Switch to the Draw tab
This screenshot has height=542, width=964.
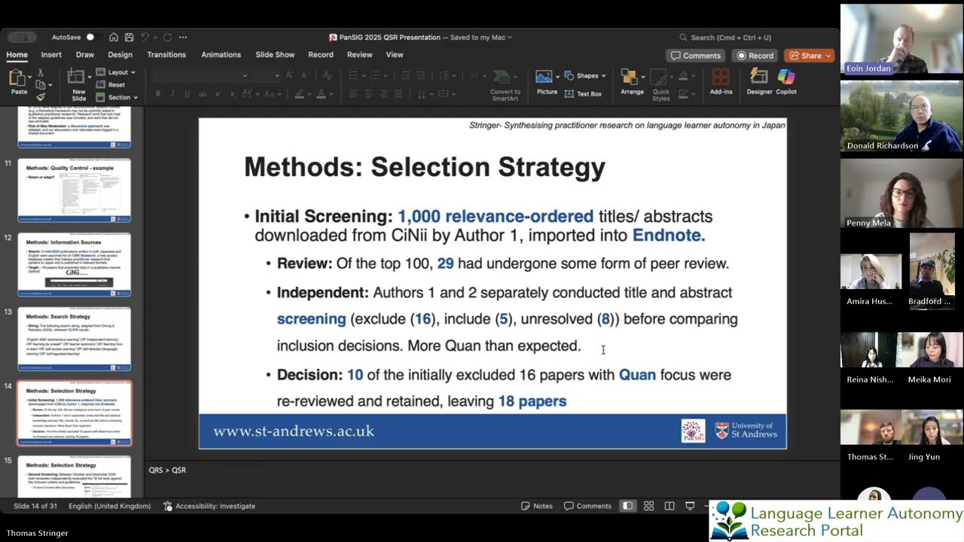click(85, 55)
